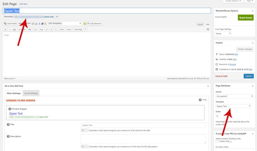The width and height of the screenshot is (257, 151).
Task: Expand the Template dropdown showing Zapier Test
Action: tap(234, 106)
